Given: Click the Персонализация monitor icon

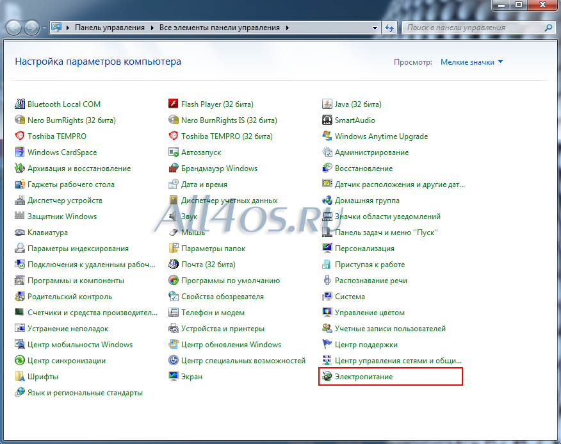Looking at the screenshot, I should pos(327,249).
